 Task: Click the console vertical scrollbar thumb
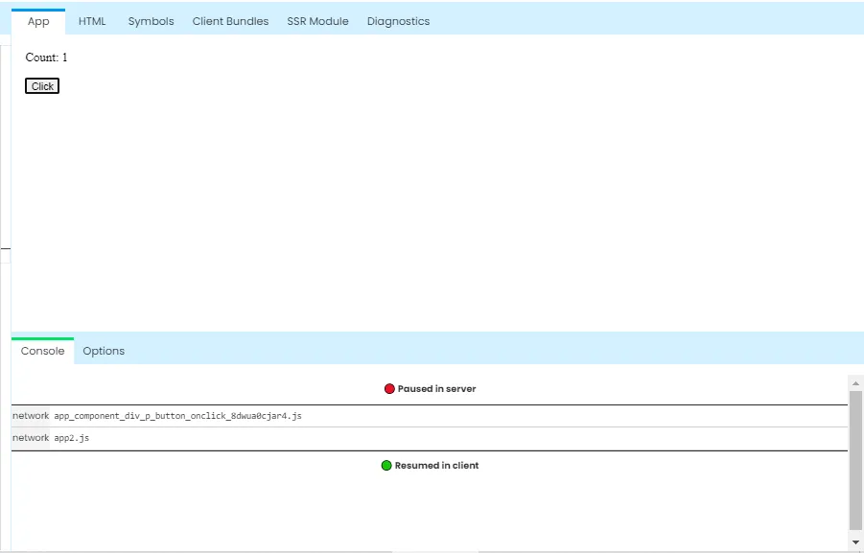855,460
